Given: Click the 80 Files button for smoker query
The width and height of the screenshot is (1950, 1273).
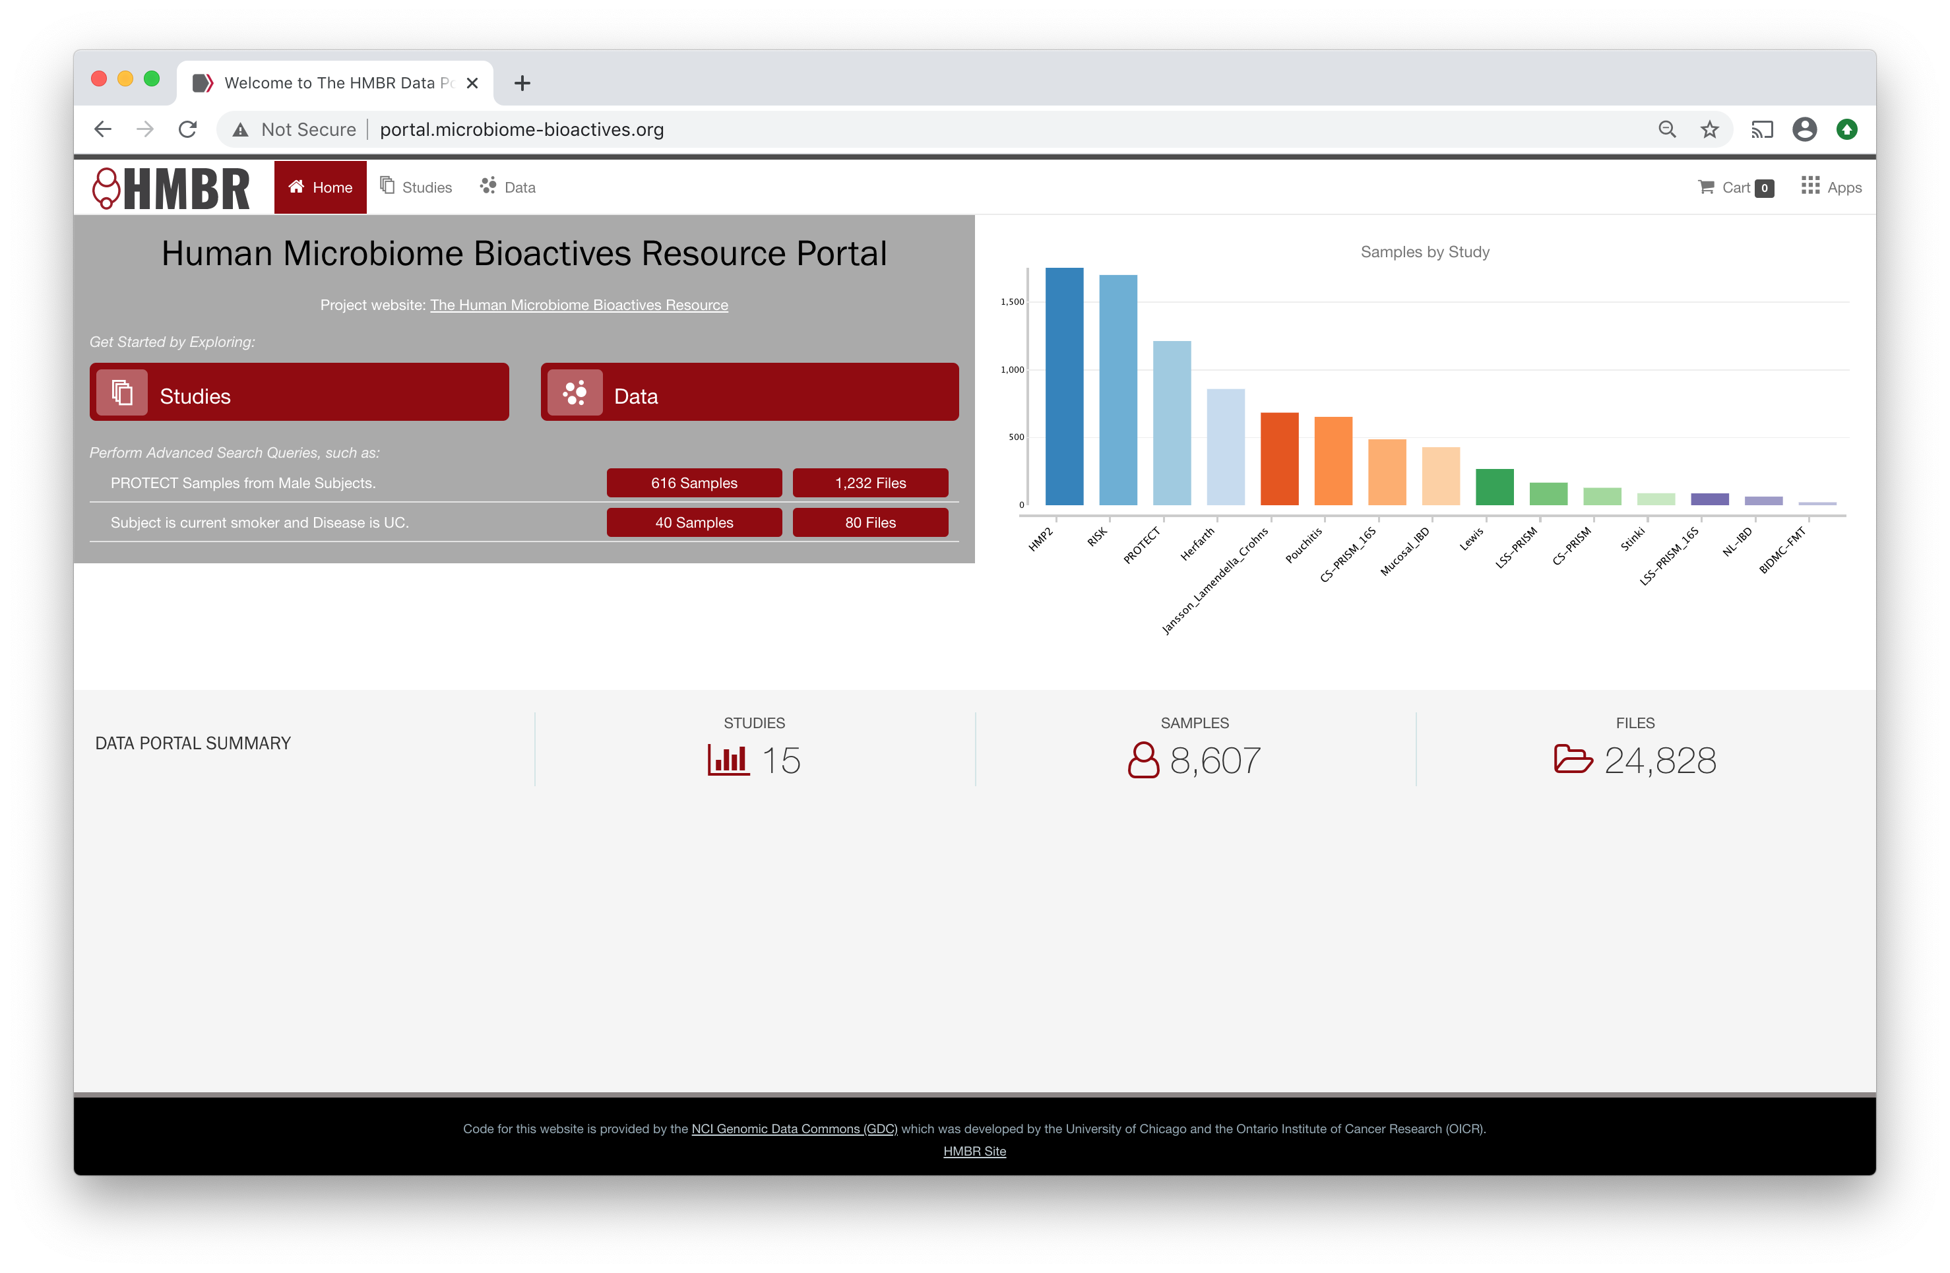Looking at the screenshot, I should click(870, 522).
